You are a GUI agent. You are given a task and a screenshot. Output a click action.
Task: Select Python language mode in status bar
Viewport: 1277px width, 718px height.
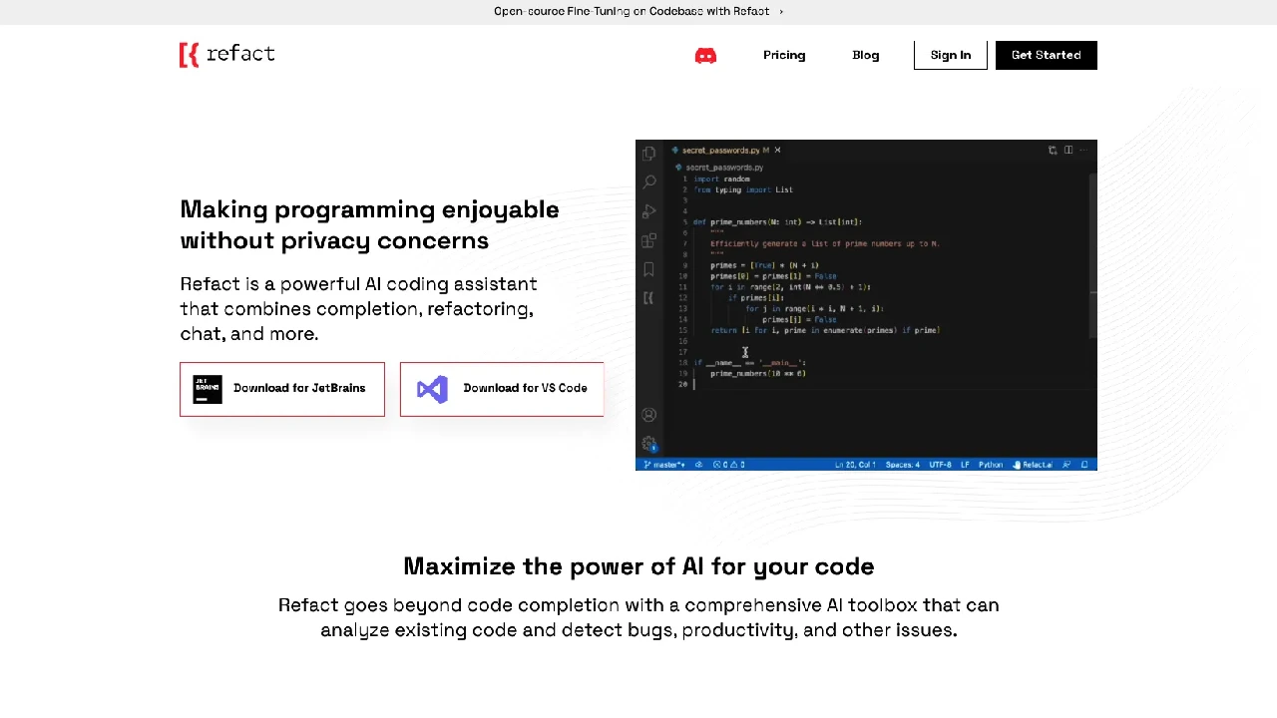[991, 465]
